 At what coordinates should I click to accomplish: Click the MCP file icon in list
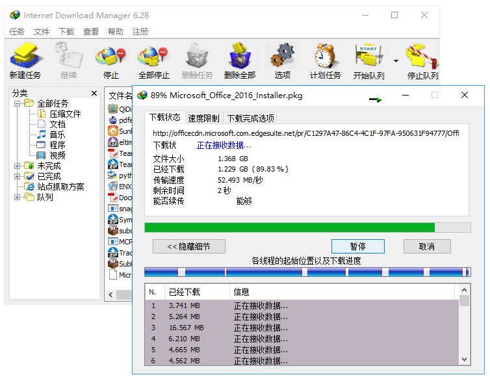(113, 242)
